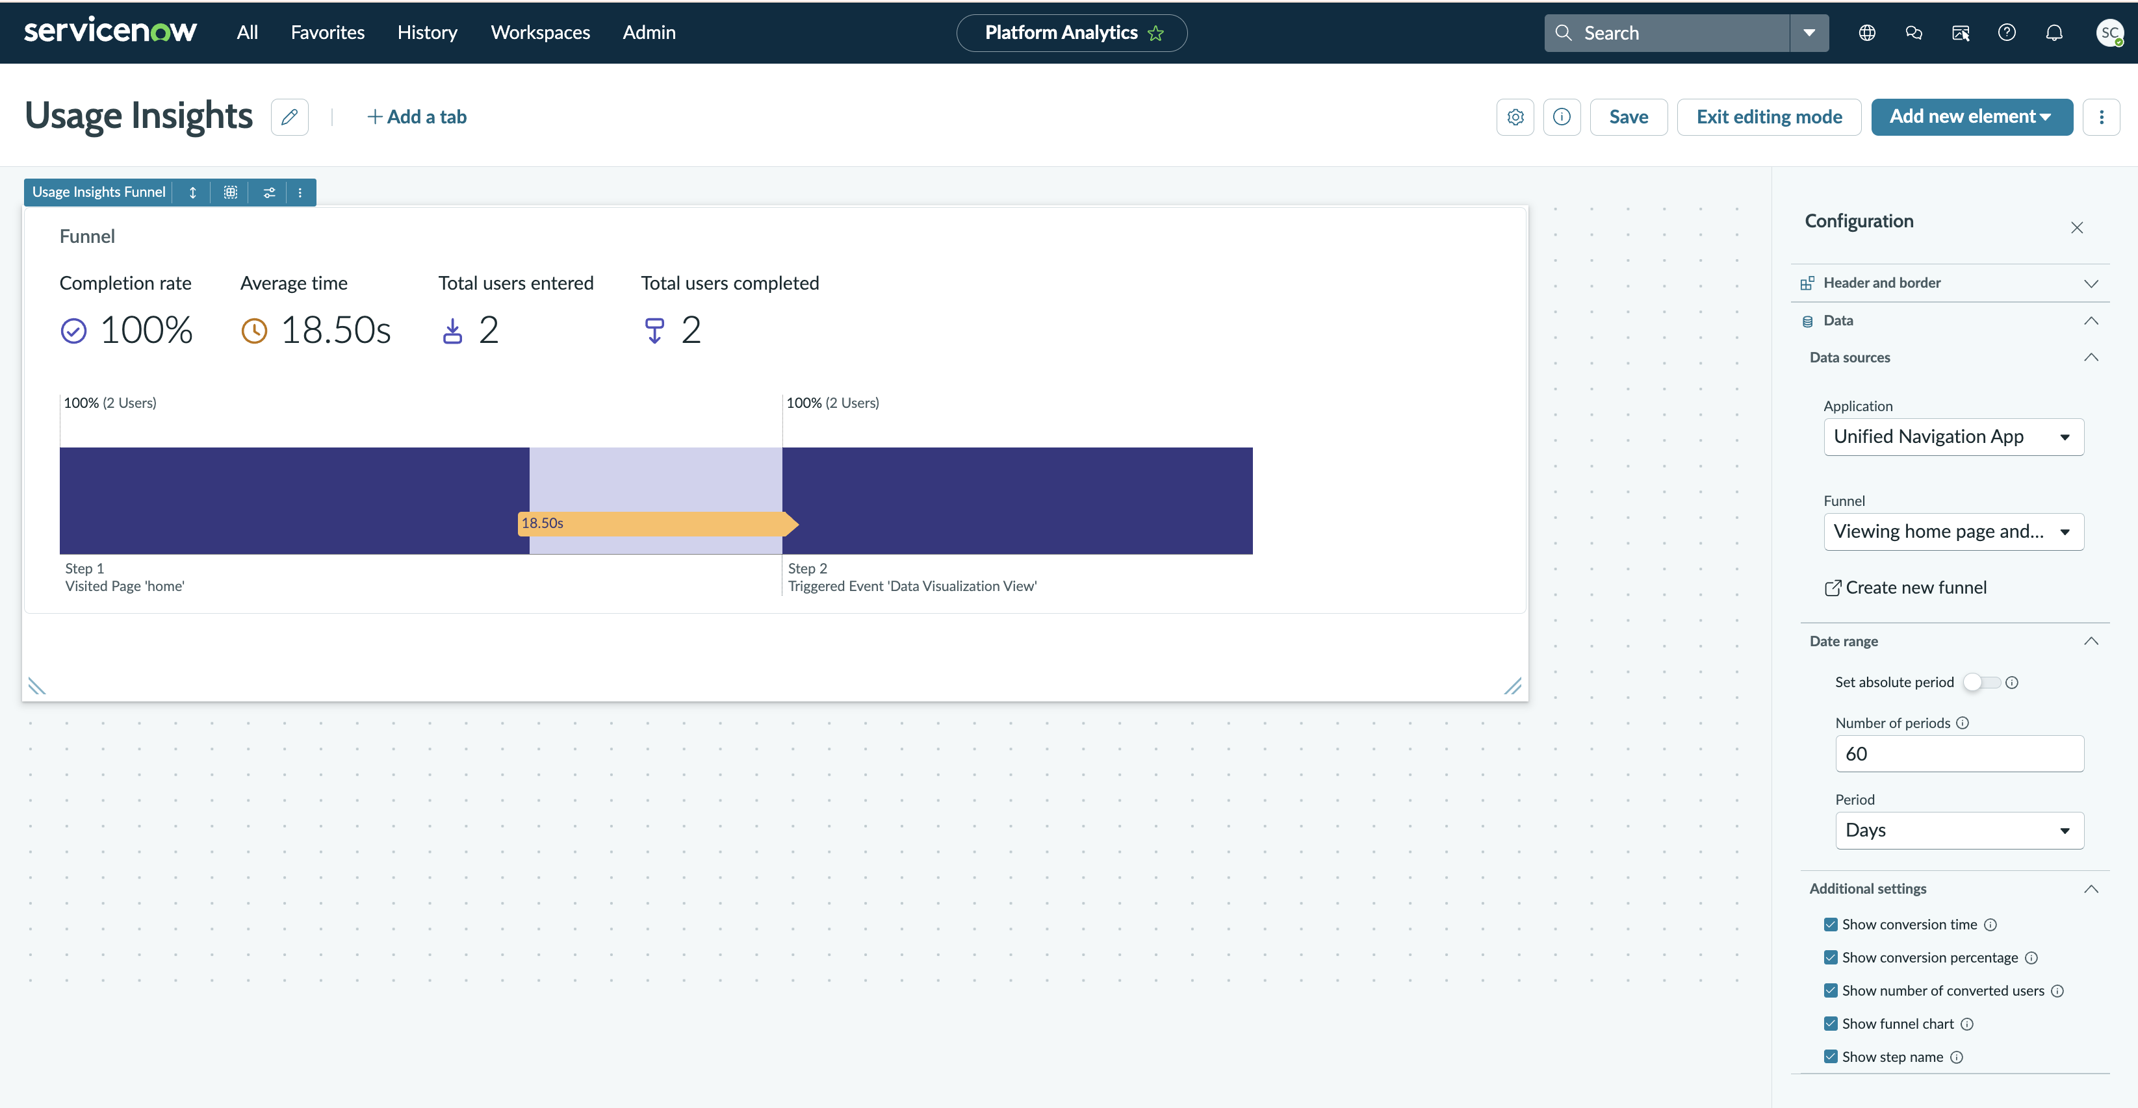2138x1108 pixels.
Task: Open the All menu
Action: (x=248, y=32)
